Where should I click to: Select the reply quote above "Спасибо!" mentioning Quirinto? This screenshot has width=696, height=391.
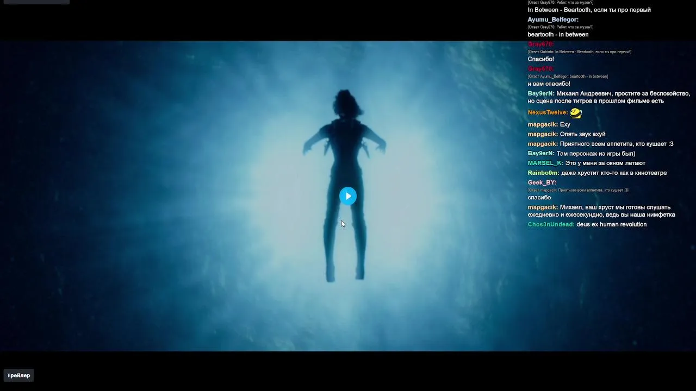[579, 52]
